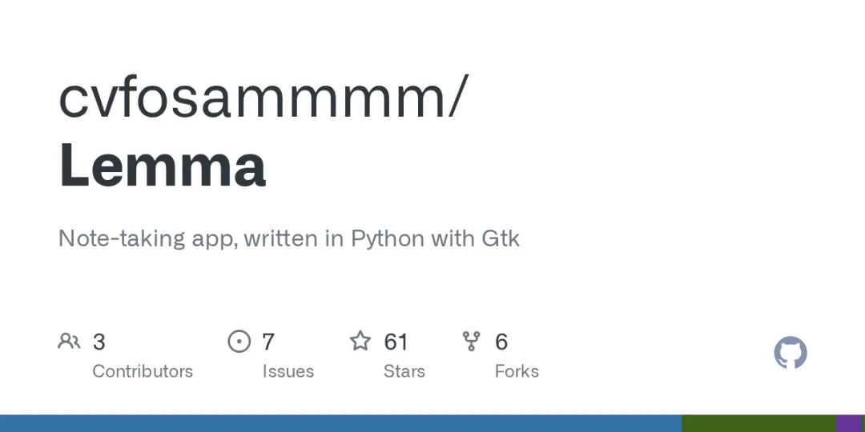Click the GitHub Octocat logo
The width and height of the screenshot is (865, 432).
(791, 353)
